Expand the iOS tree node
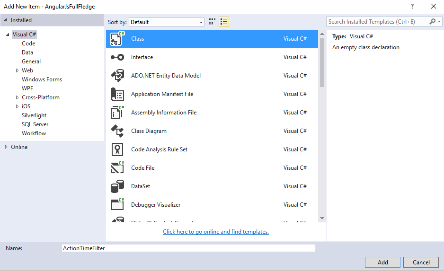 [x=17, y=106]
